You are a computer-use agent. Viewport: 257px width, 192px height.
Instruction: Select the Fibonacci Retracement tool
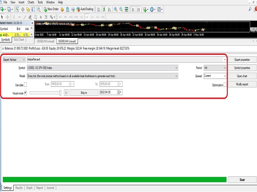(35, 17)
